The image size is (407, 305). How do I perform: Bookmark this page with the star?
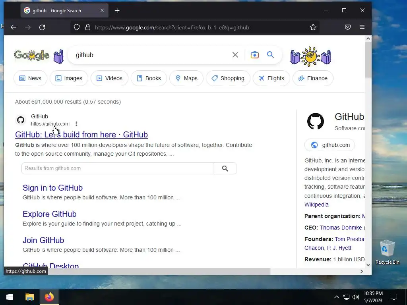pyautogui.click(x=313, y=27)
